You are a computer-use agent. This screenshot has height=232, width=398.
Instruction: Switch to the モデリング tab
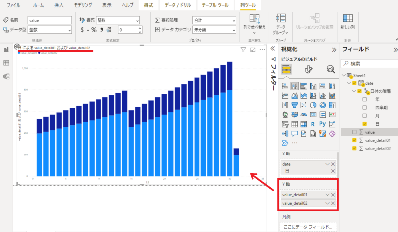(x=83, y=5)
